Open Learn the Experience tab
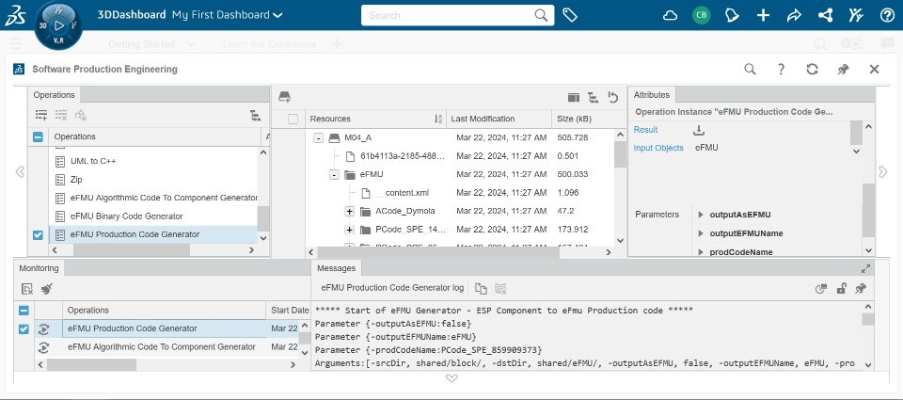The height and width of the screenshot is (400, 903). 270,44
